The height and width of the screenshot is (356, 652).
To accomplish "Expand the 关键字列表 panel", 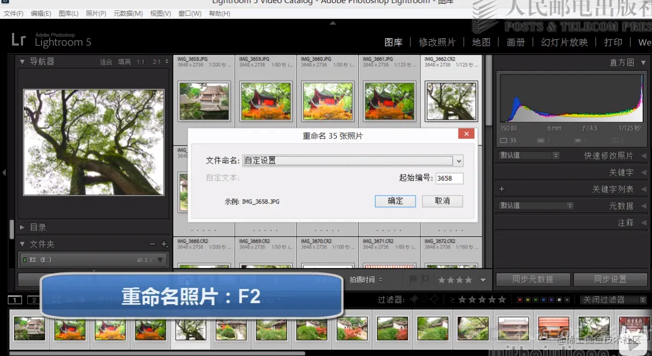I will (644, 189).
